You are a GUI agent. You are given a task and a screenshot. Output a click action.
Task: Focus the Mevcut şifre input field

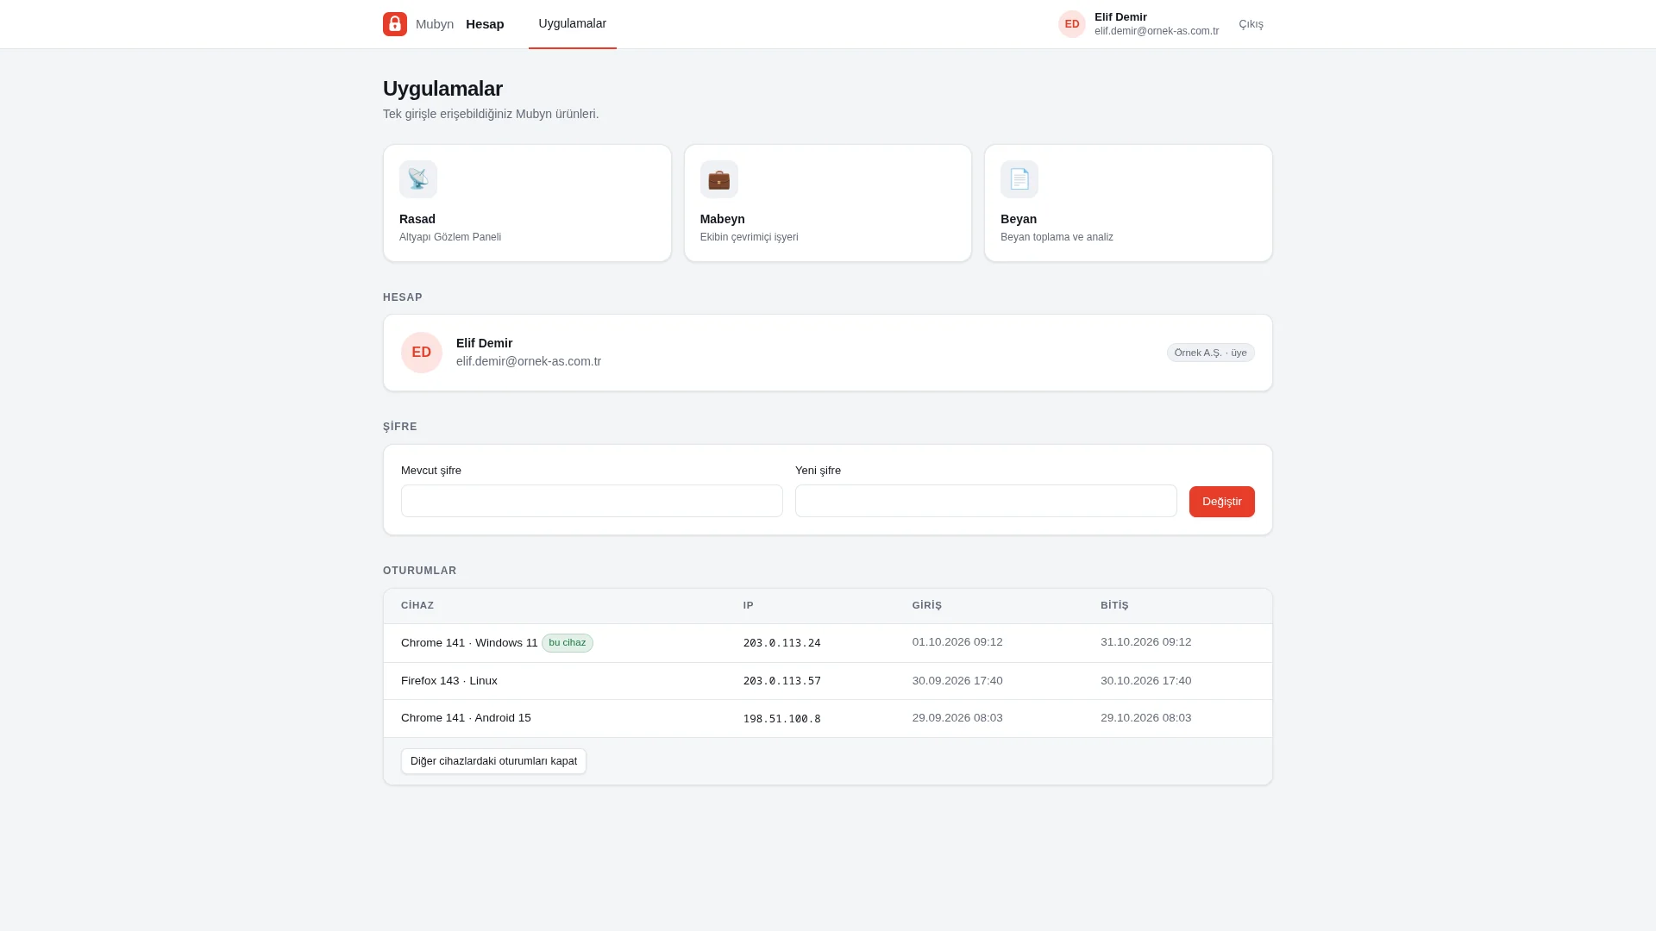tap(592, 501)
